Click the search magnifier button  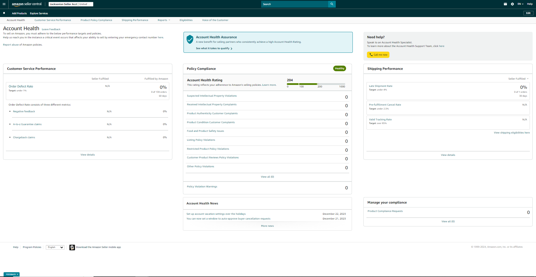[332, 4]
